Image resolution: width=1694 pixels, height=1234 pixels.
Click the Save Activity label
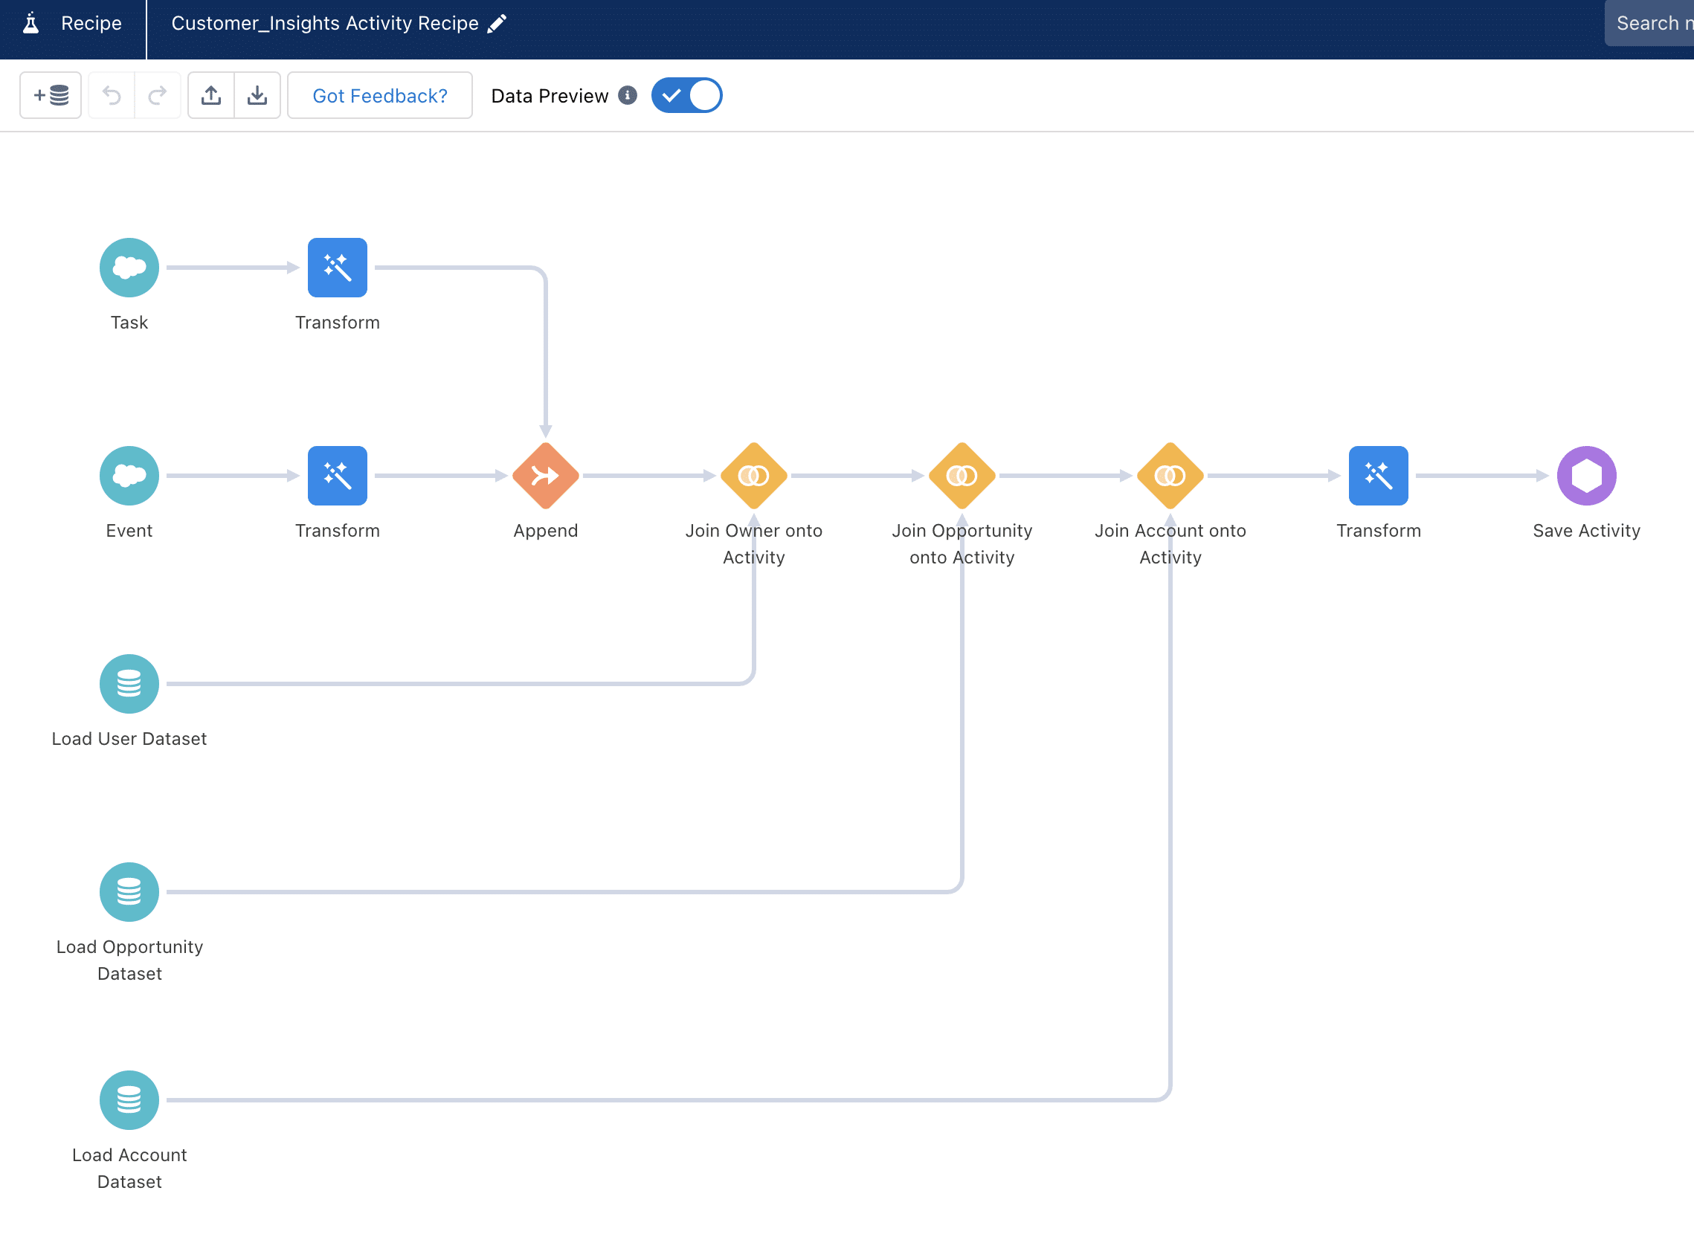coord(1586,530)
